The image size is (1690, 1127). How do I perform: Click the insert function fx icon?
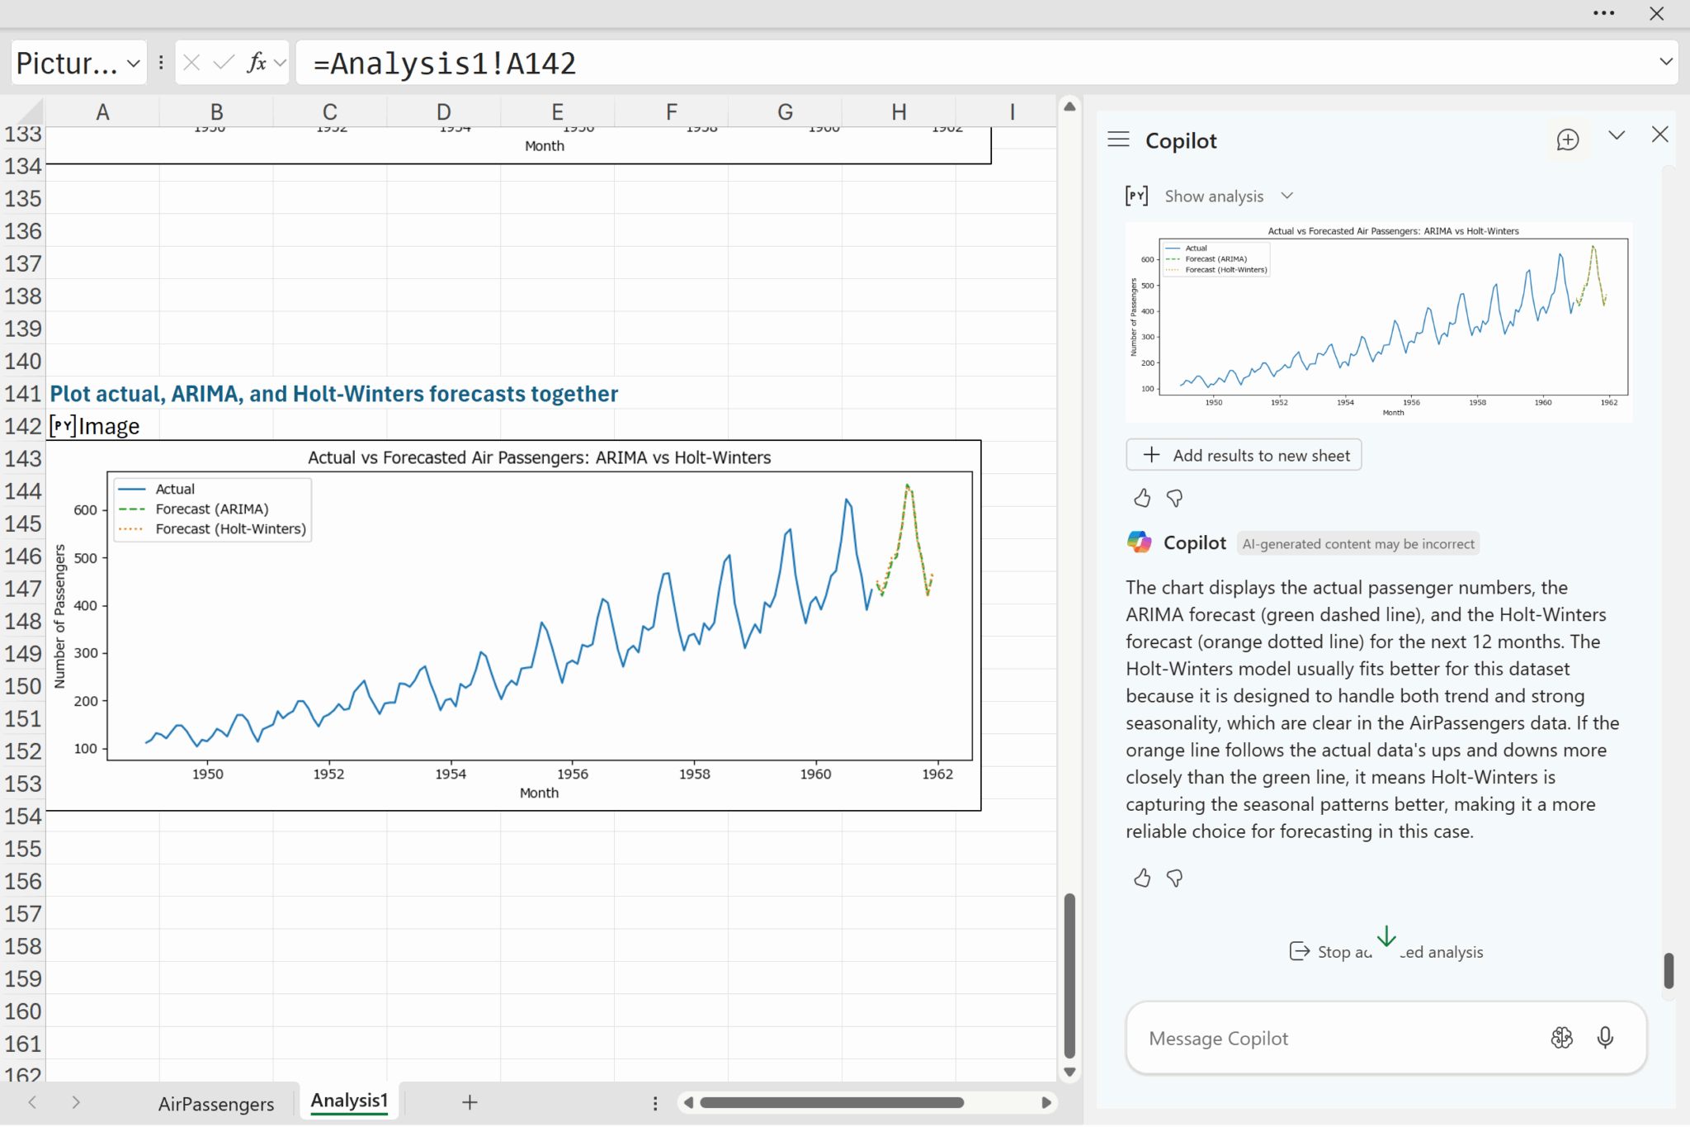click(257, 63)
